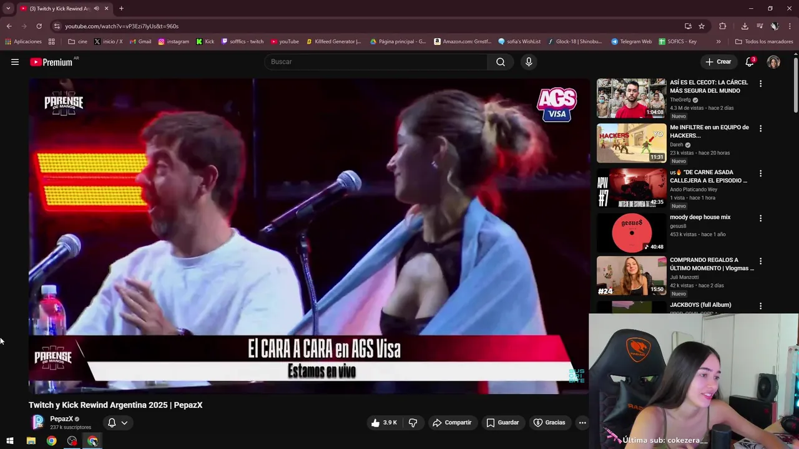Image resolution: width=799 pixels, height=449 pixels.
Task: Open Gmail bookmark
Action: click(140, 42)
